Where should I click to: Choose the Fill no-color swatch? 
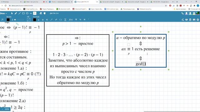[28, 20]
